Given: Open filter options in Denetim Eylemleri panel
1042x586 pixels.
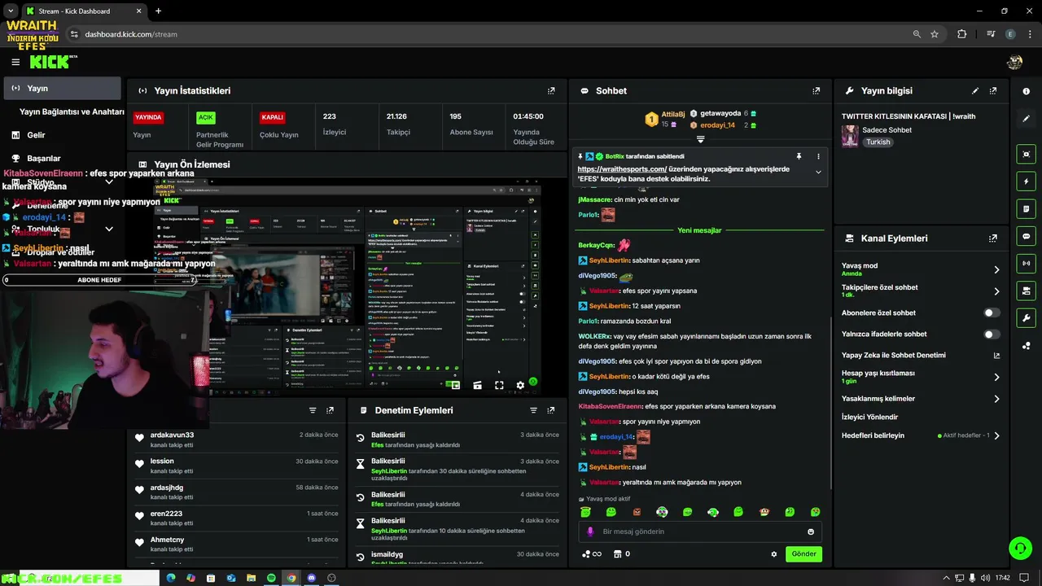Looking at the screenshot, I should [533, 410].
